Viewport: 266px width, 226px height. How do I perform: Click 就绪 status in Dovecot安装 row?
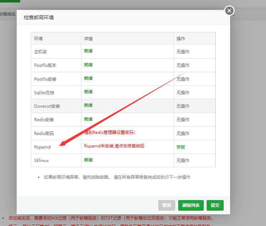pos(89,105)
